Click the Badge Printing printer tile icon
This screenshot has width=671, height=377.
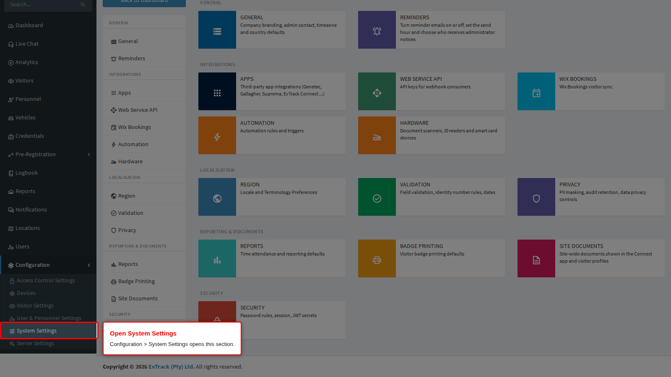click(x=377, y=260)
